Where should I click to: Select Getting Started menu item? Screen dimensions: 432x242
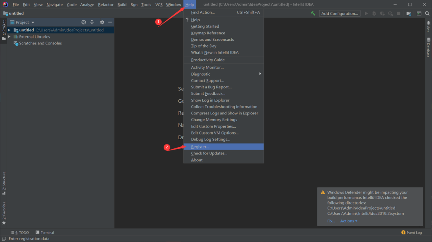click(x=224, y=26)
